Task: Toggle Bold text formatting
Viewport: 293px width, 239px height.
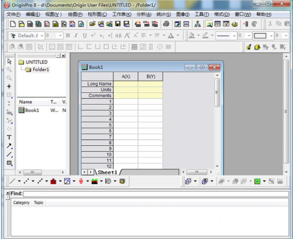Action: coord(68,35)
